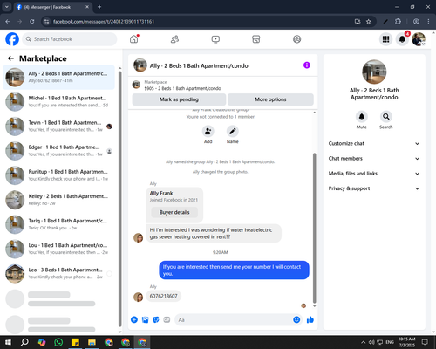Go to Facebook Home icon
This screenshot has width=436, height=349.
(134, 39)
